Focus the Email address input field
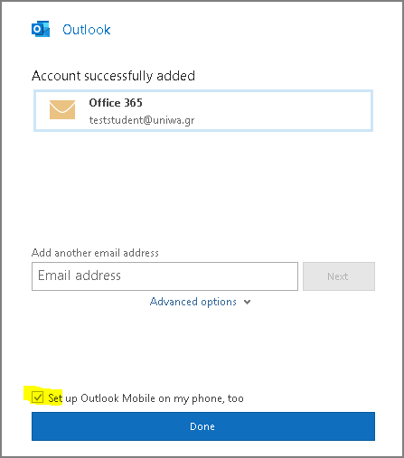Screen dimensions: 404x458 164,276
